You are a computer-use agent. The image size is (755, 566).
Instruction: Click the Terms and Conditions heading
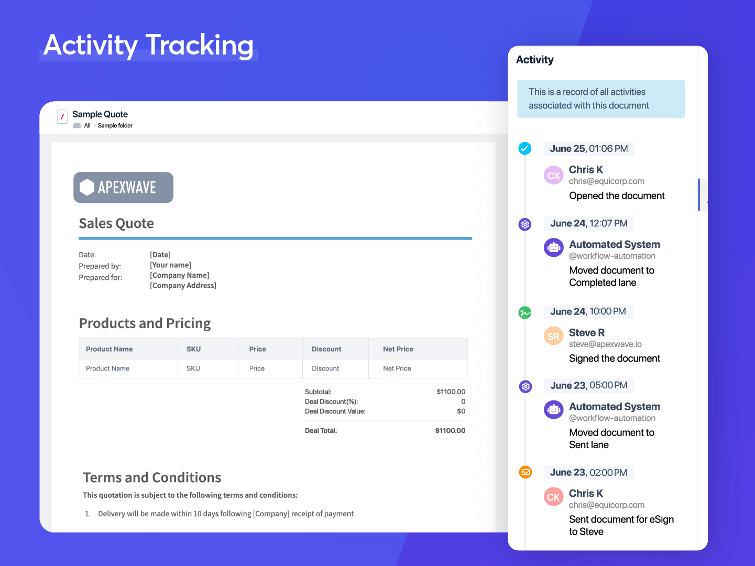tap(152, 477)
